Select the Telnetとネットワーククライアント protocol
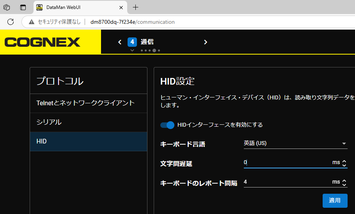 pos(89,103)
